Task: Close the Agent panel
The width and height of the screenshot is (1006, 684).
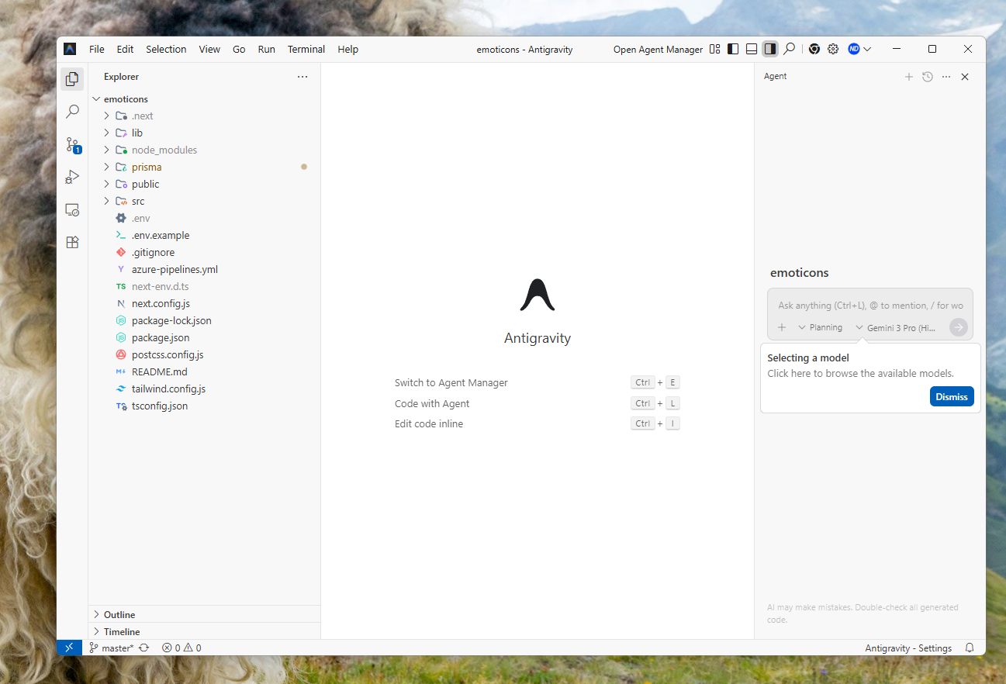Action: click(965, 77)
